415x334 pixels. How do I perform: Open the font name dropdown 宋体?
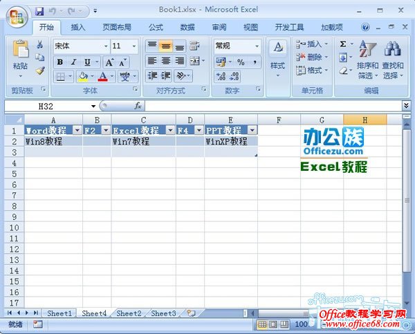[106, 46]
